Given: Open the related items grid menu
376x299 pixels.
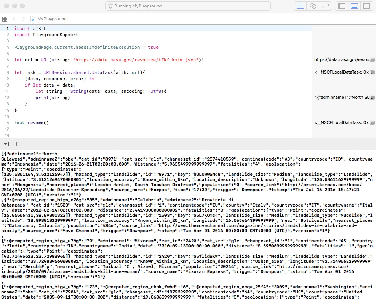Looking at the screenshot, I should click(5, 19).
